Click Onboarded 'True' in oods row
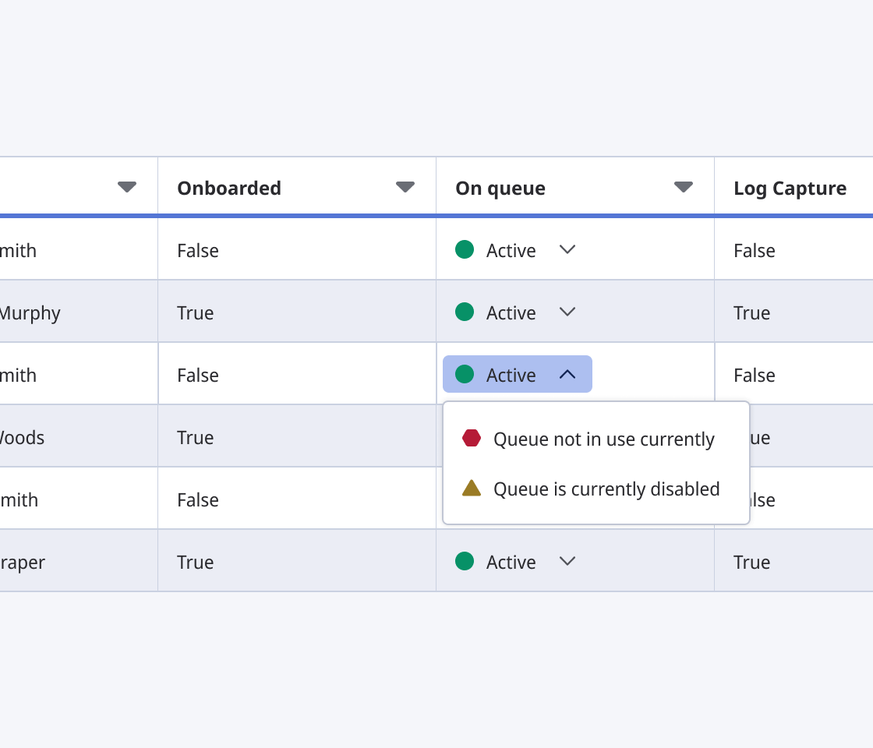873x748 pixels. [x=196, y=437]
